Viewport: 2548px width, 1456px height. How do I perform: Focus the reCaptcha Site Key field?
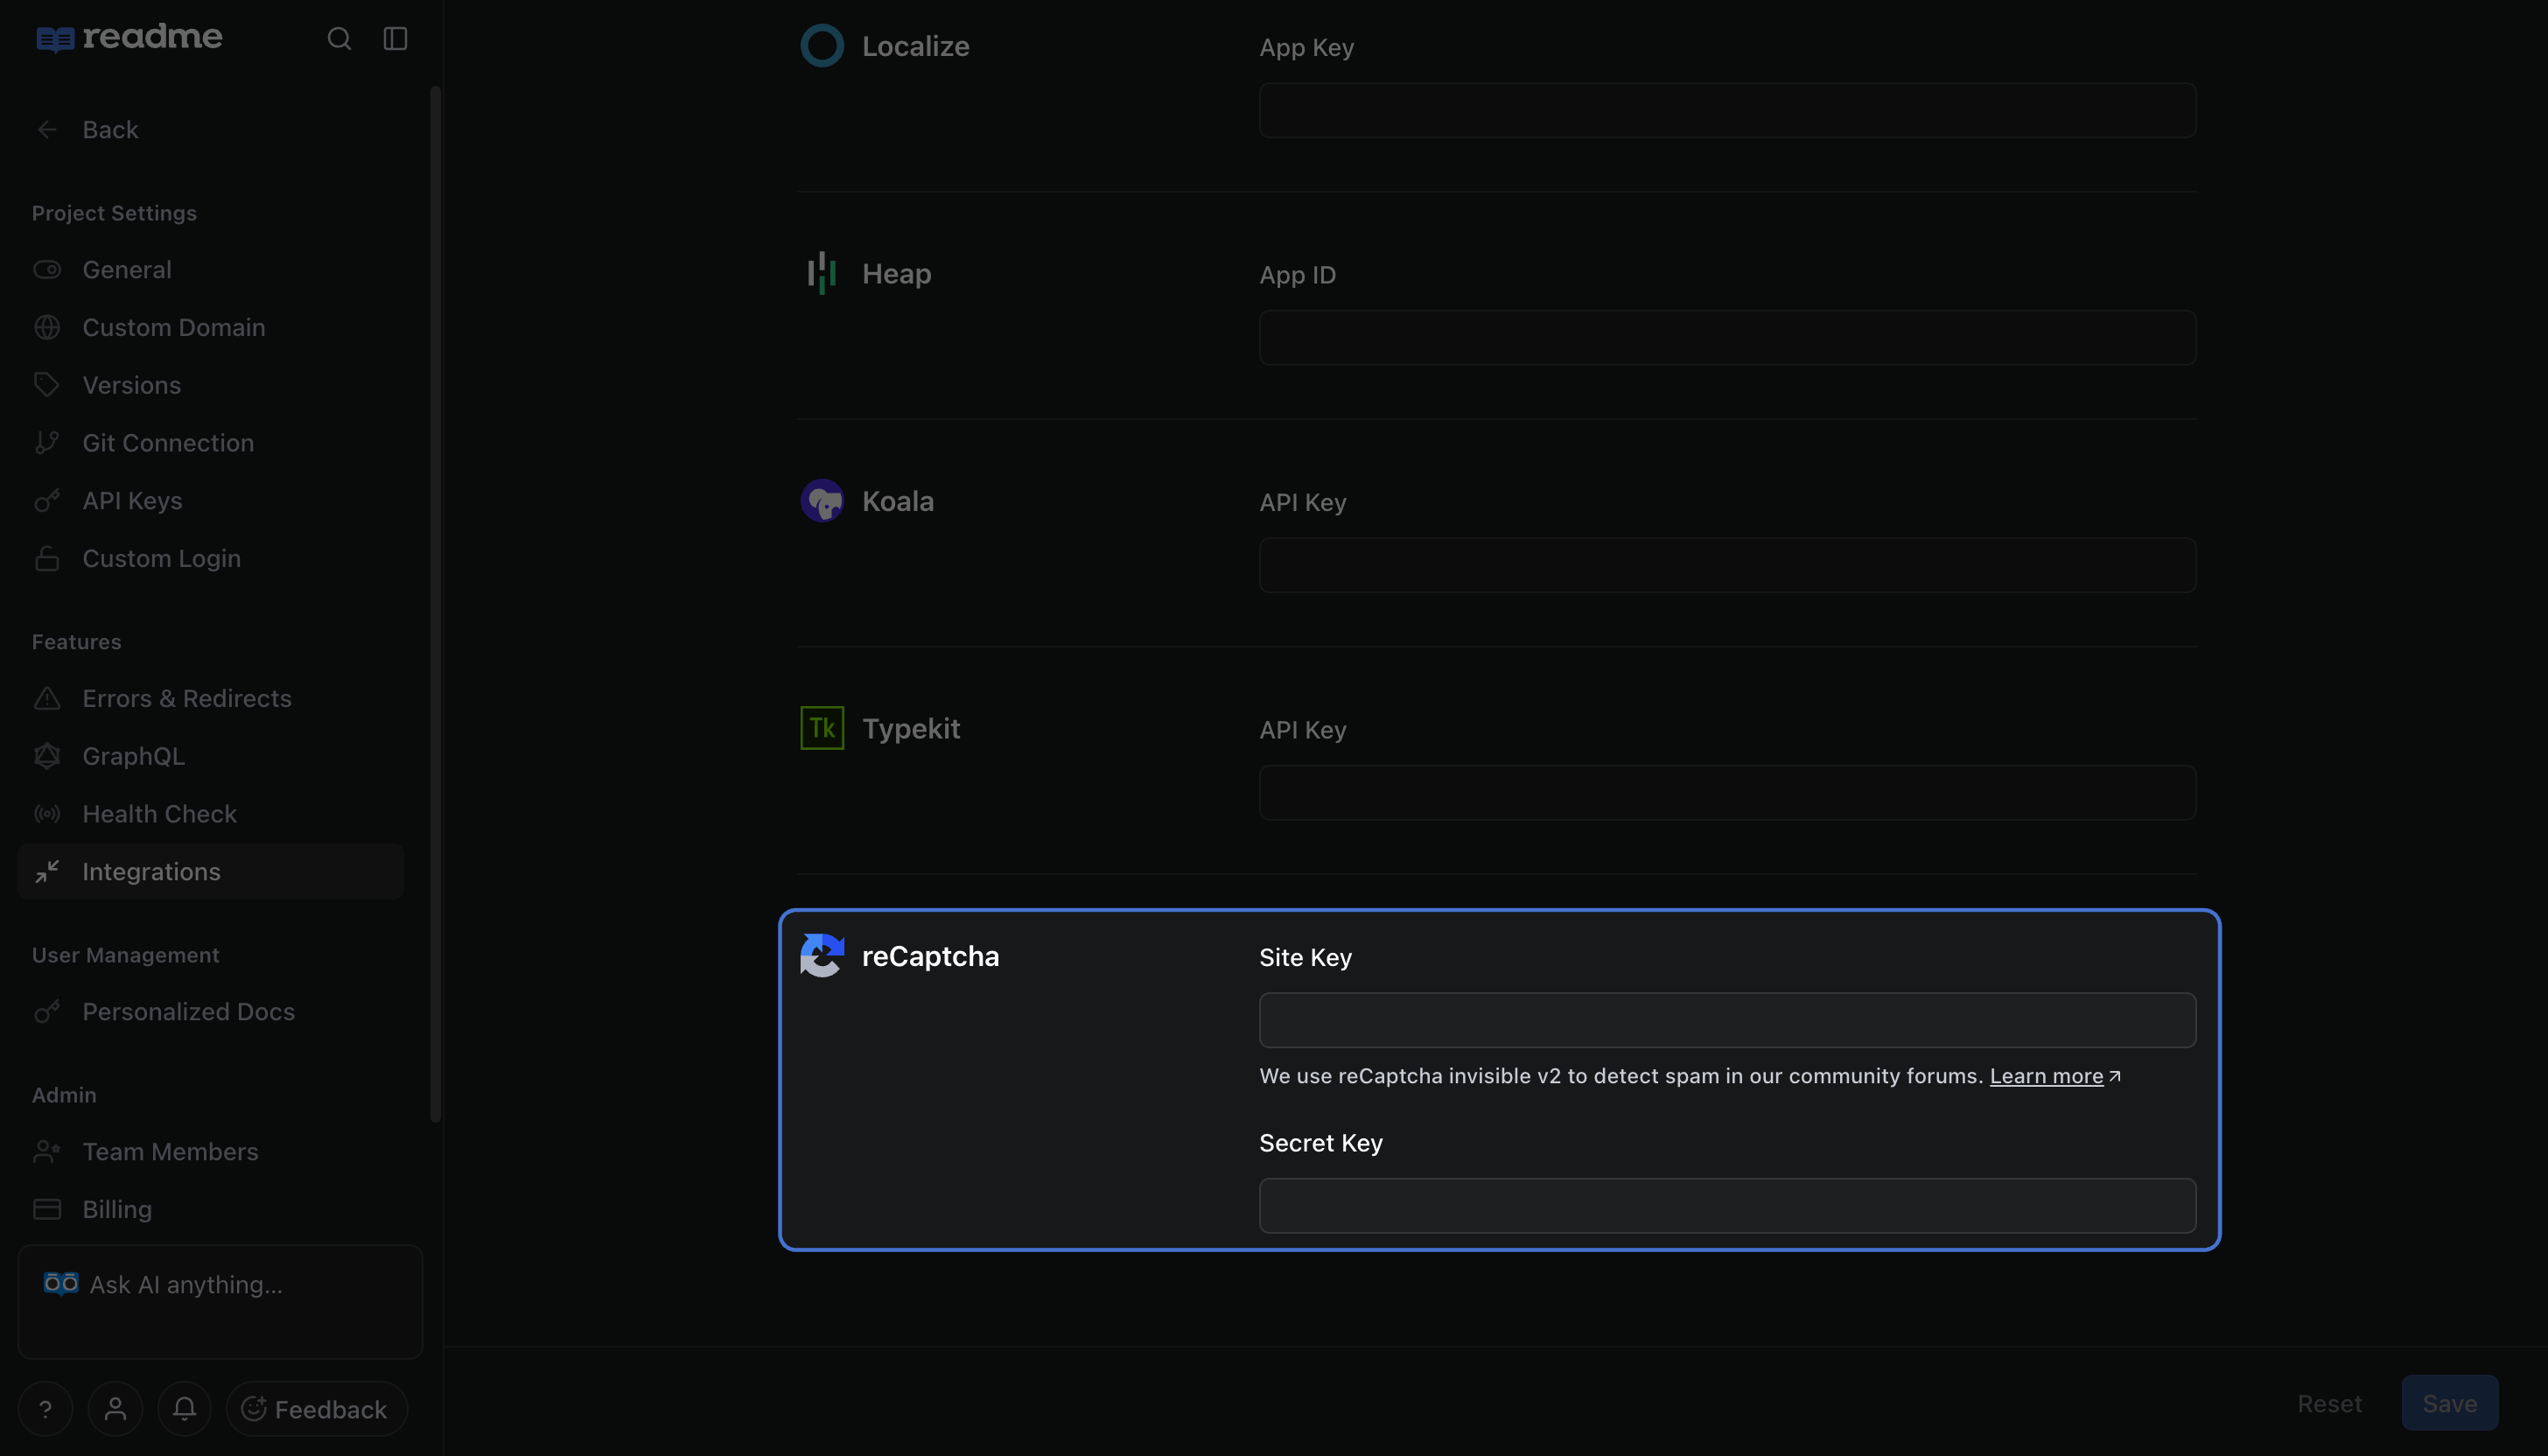[x=1727, y=1020]
